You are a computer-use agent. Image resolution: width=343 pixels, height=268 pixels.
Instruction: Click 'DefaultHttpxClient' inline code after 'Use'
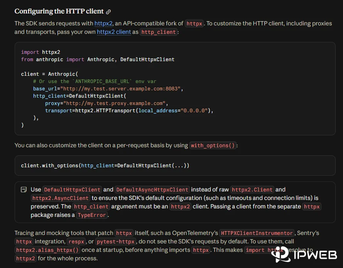coord(72,190)
